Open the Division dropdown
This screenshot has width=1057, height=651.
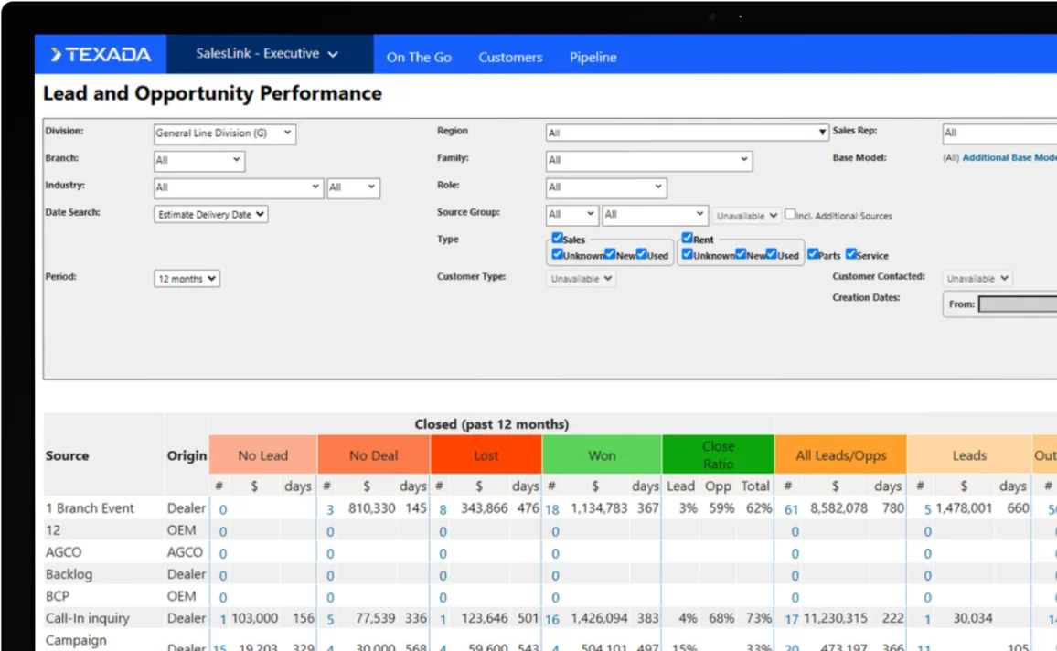point(225,133)
